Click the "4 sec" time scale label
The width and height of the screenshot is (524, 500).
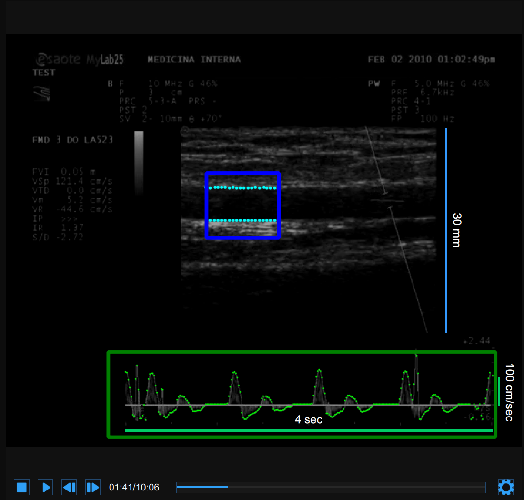[308, 420]
